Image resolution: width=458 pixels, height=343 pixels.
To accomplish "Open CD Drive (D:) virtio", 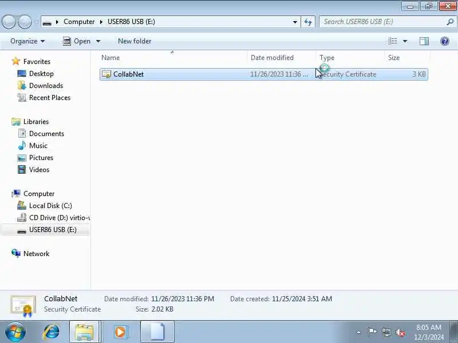I will coord(60,218).
